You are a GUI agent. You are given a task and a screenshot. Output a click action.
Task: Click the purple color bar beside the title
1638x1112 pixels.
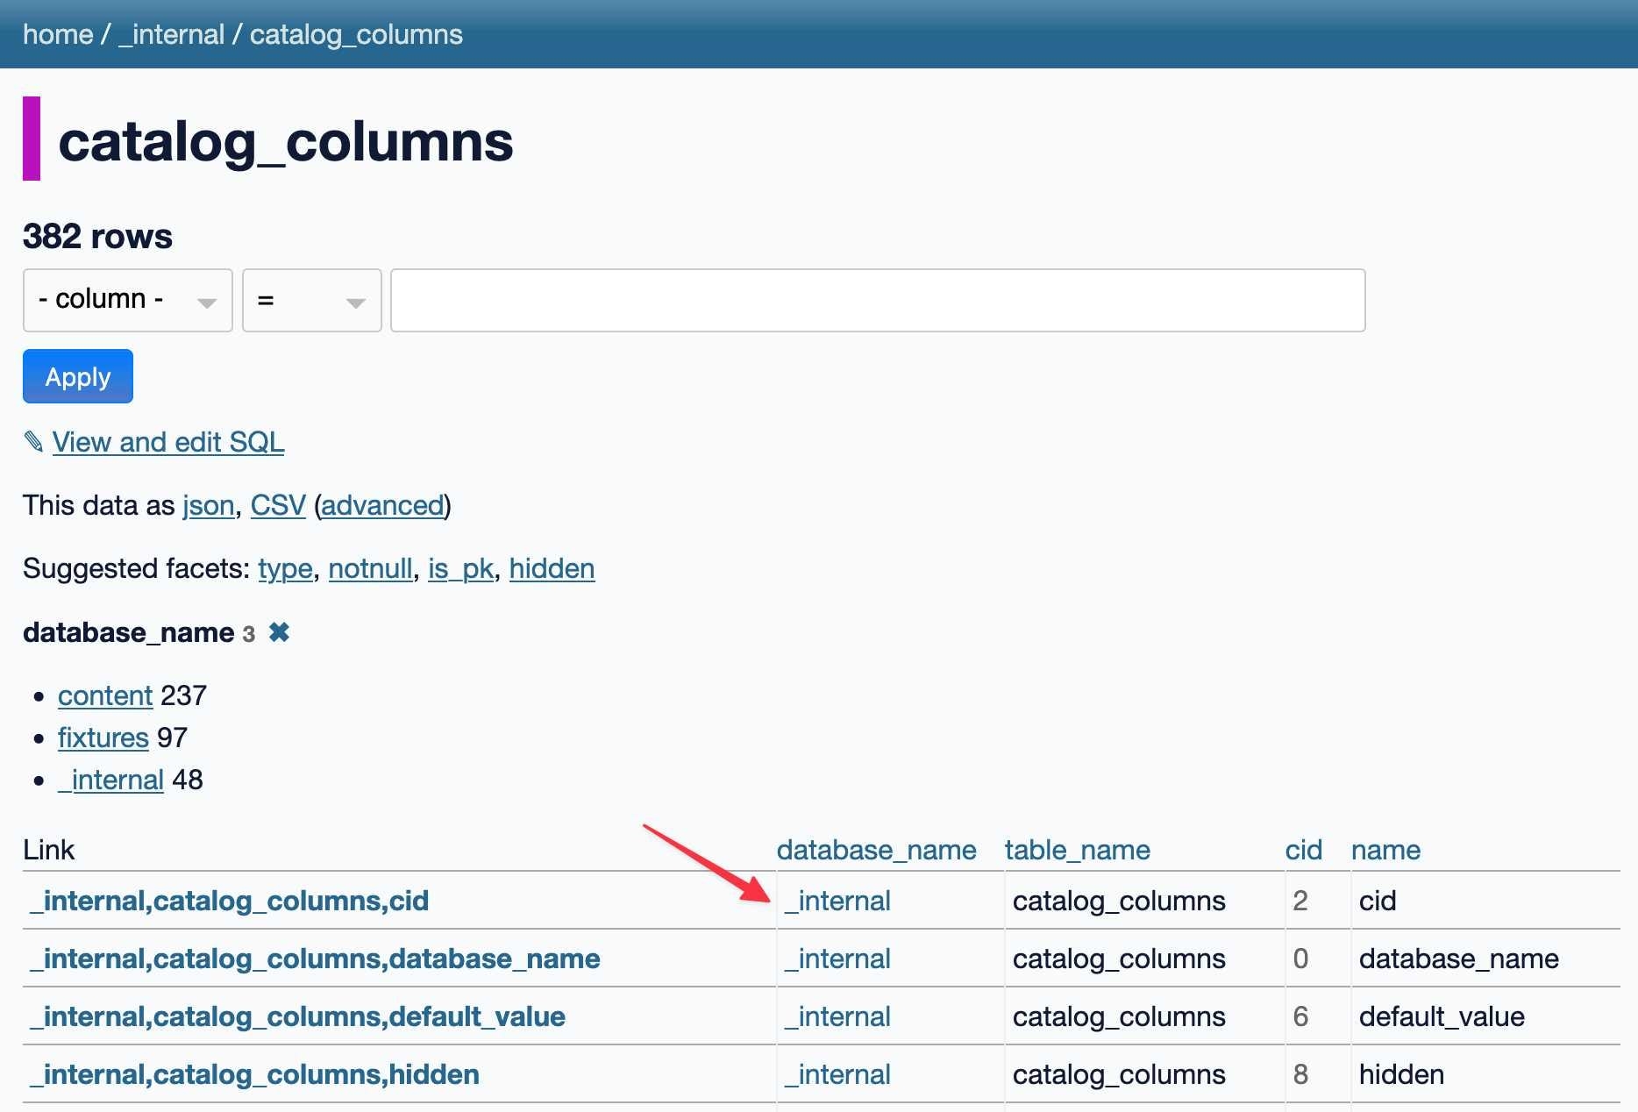[x=32, y=139]
